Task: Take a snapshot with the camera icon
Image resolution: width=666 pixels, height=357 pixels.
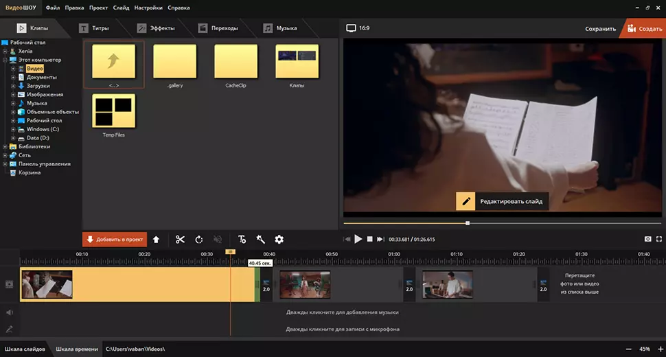Action: click(647, 239)
